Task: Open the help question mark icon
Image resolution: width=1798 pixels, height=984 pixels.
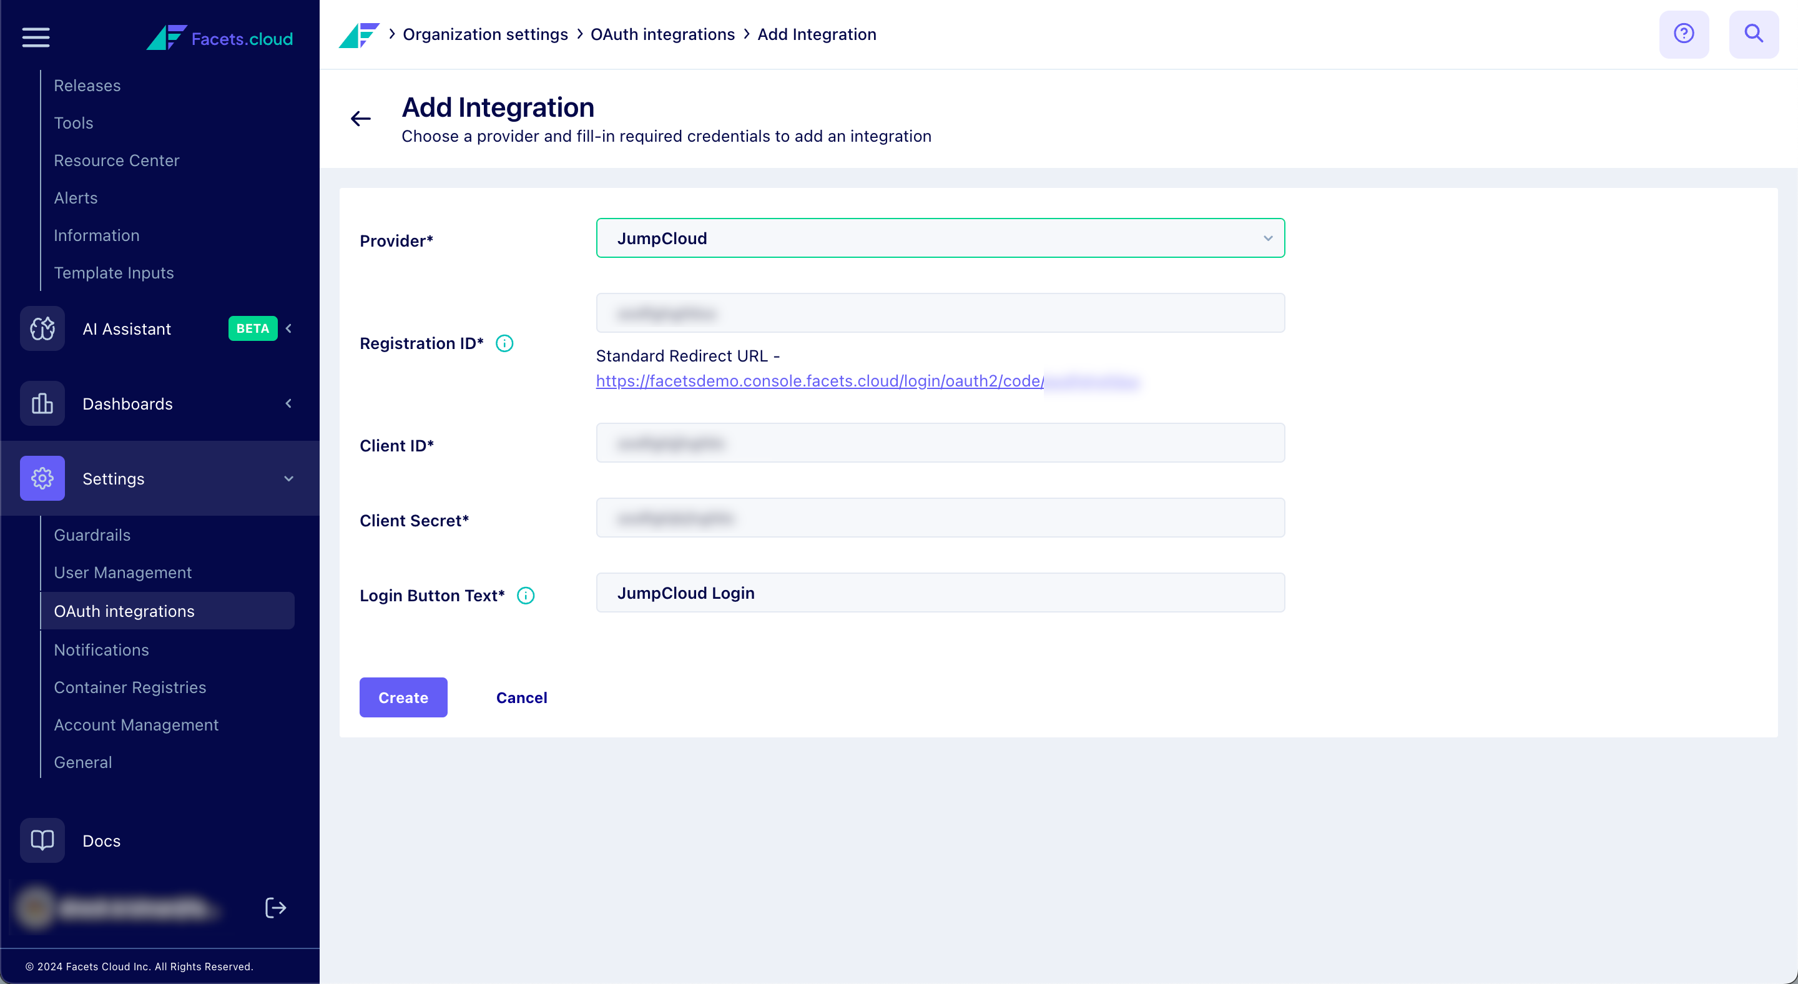Action: click(x=1684, y=34)
